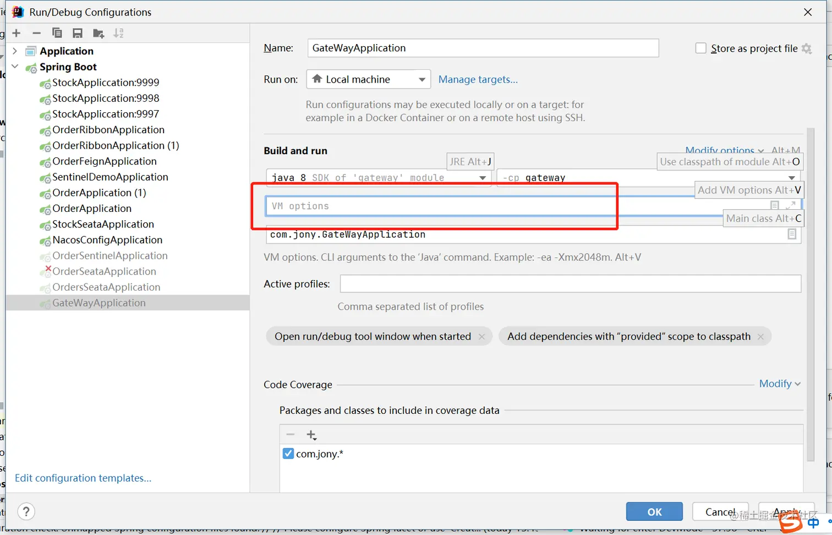832x535 pixels.
Task: Save the configuration using the floppy icon
Action: pyautogui.click(x=78, y=33)
